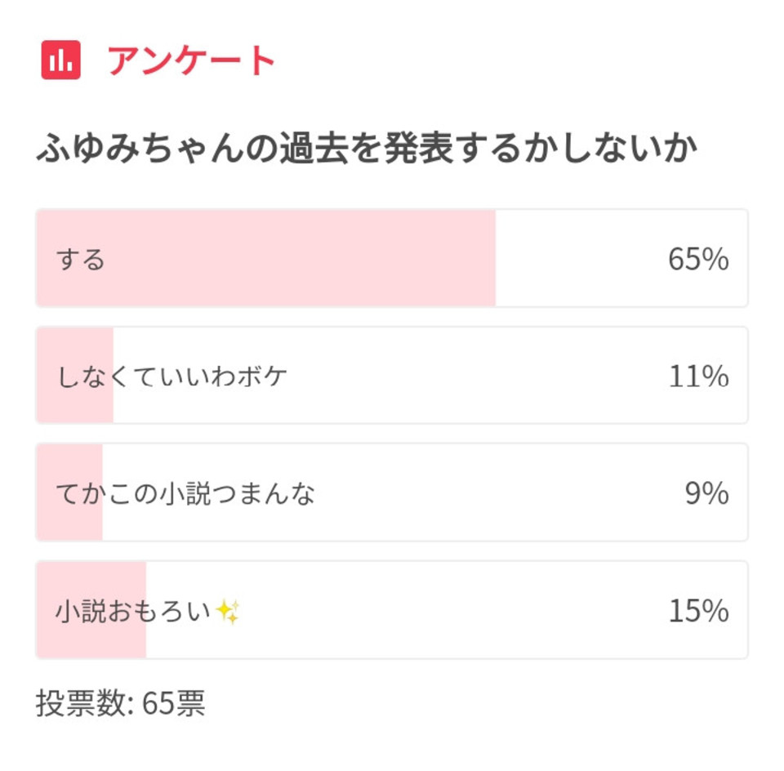
Task: Click the red poll chart icon
Action: click(x=60, y=60)
